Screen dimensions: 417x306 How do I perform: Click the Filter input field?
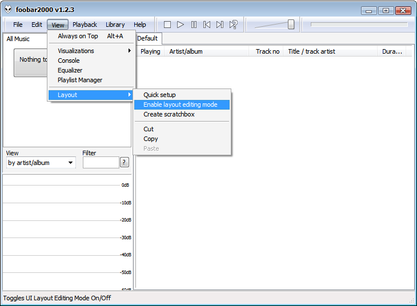click(x=101, y=163)
